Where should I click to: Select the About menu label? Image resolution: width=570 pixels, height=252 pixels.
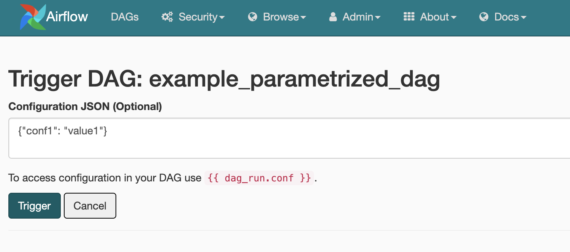[x=434, y=17]
